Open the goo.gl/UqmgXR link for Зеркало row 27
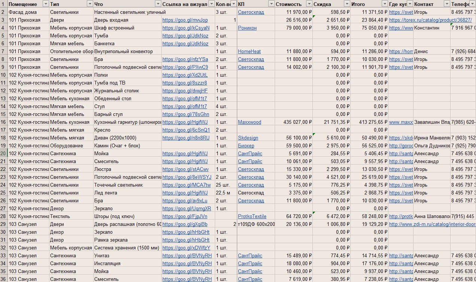The width and height of the screenshot is (476, 282). click(187, 208)
